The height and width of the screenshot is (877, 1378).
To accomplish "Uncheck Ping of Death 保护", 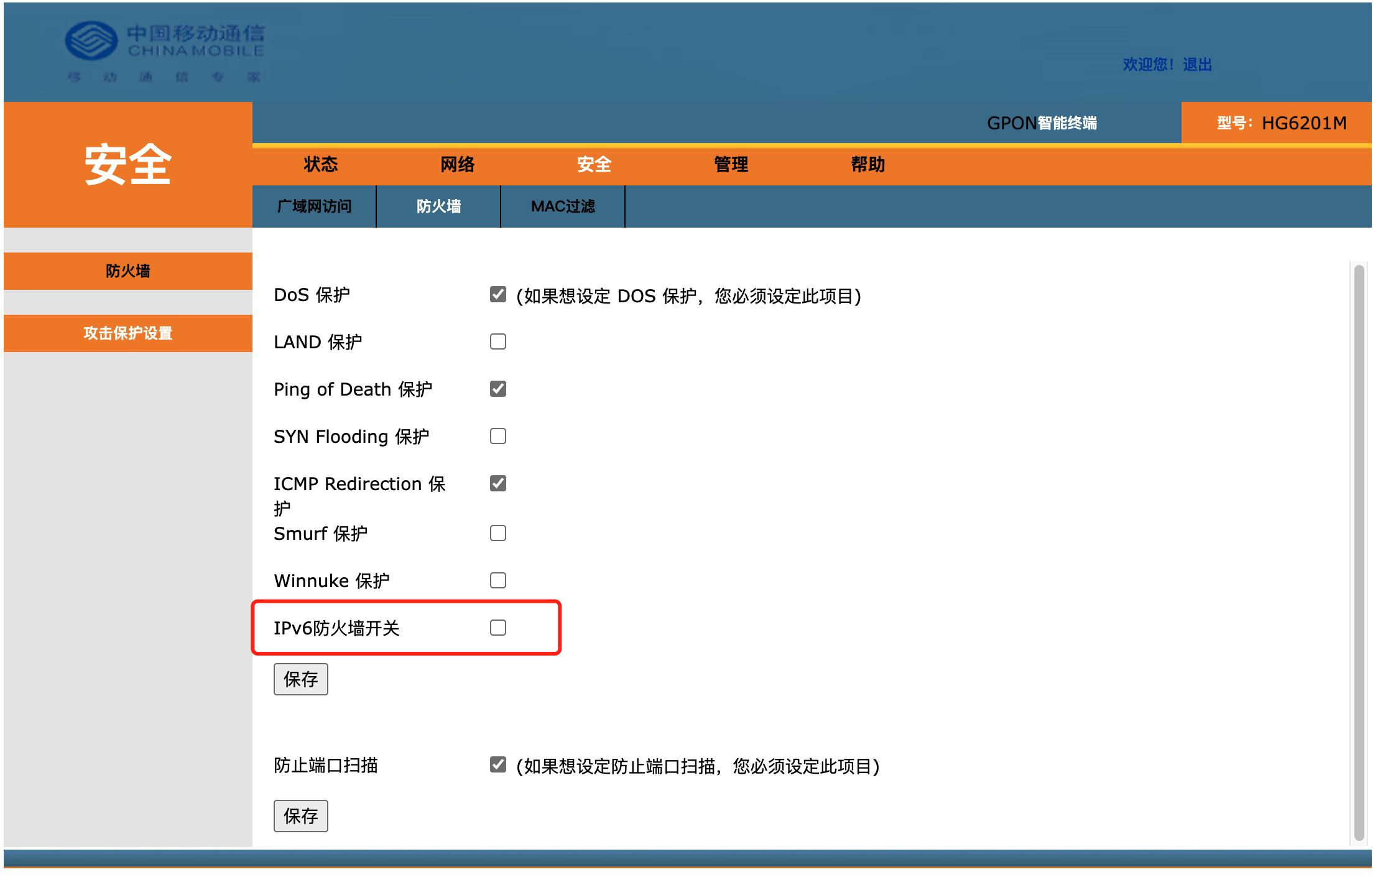I will click(497, 389).
